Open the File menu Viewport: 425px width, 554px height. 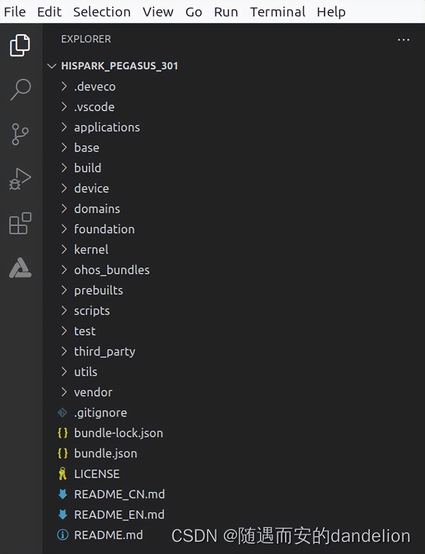(x=15, y=12)
